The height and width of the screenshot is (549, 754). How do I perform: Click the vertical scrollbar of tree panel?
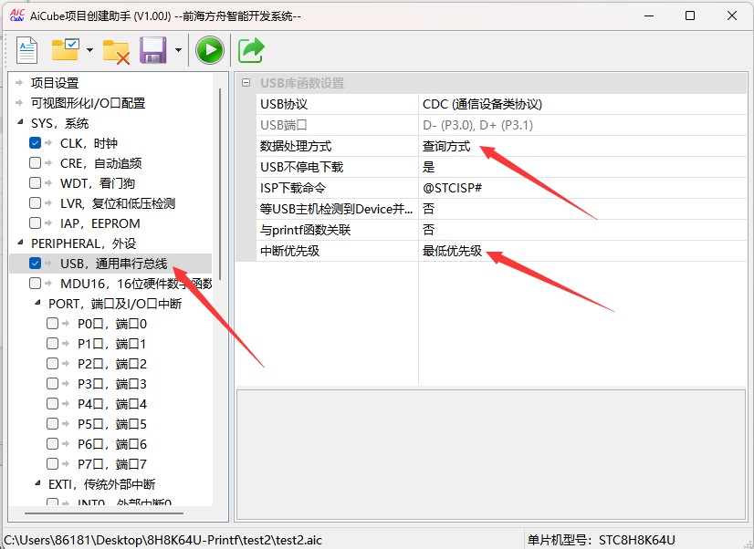220,184
